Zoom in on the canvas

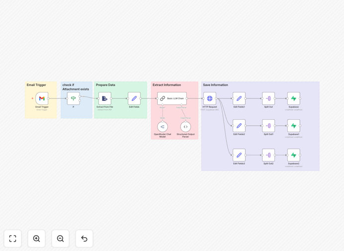36,239
